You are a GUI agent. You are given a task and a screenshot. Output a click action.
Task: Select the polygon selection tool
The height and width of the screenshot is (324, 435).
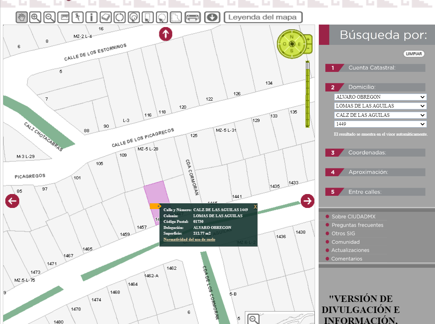coord(176,17)
